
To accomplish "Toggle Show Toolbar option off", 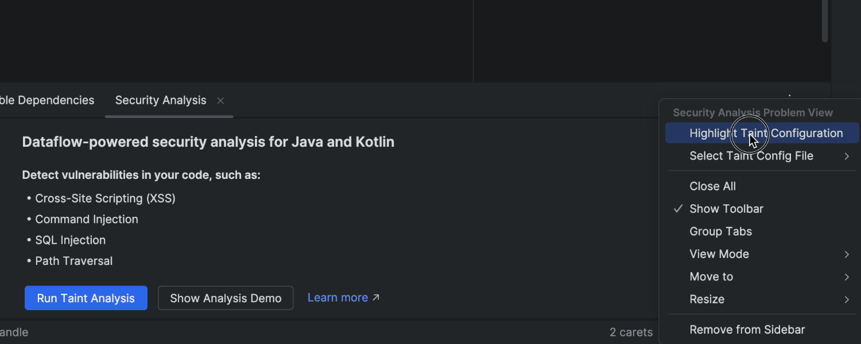I will click(x=726, y=209).
